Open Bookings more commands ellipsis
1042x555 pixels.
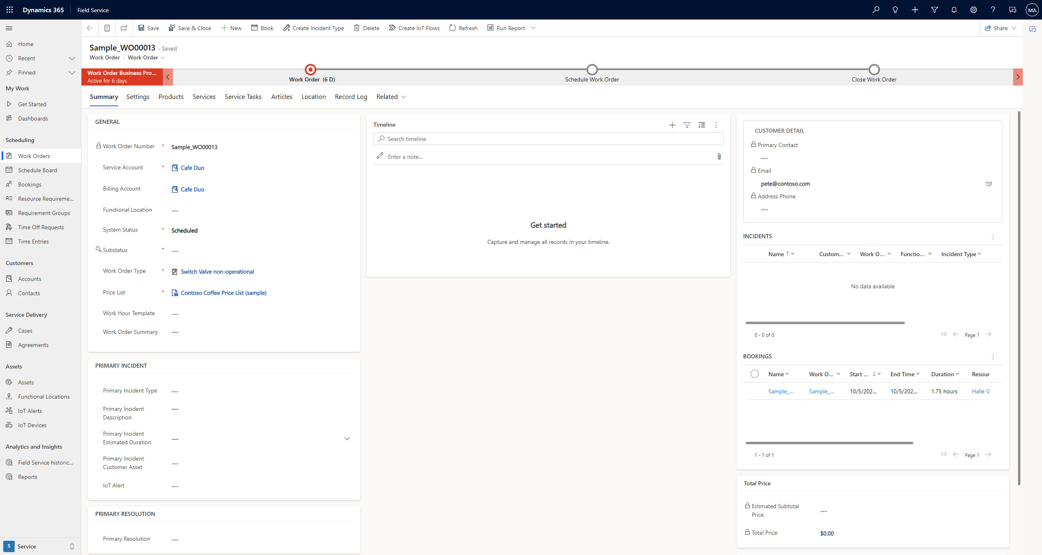993,357
